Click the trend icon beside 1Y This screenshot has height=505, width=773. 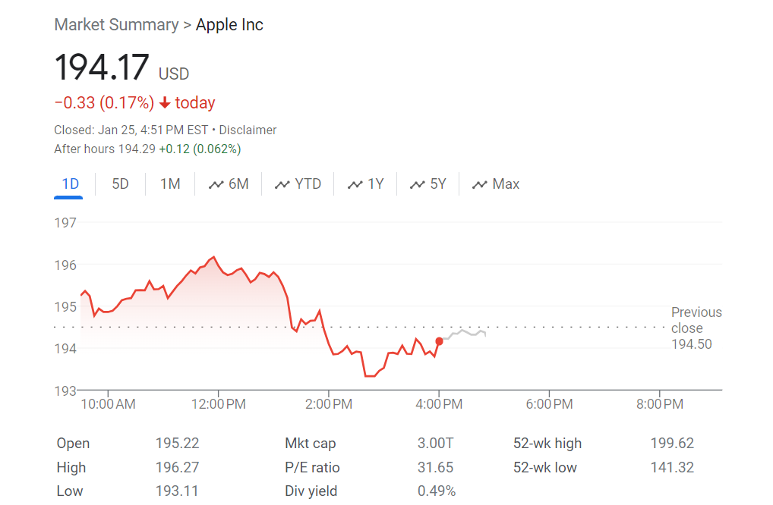tap(355, 184)
